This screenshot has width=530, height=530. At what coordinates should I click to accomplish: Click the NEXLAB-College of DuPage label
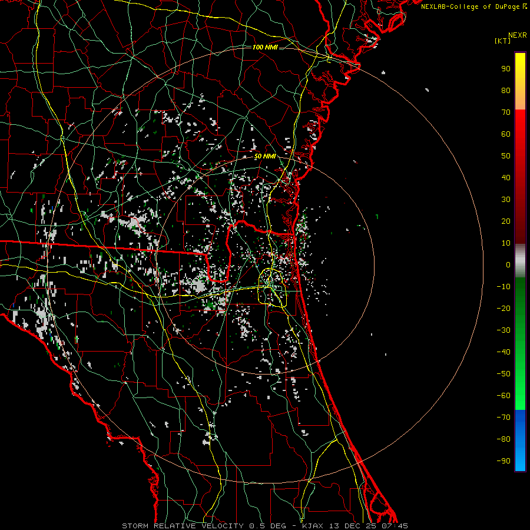pyautogui.click(x=474, y=6)
